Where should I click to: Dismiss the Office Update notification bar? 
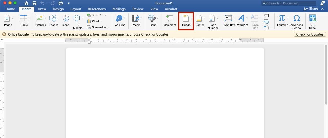pos(4,34)
